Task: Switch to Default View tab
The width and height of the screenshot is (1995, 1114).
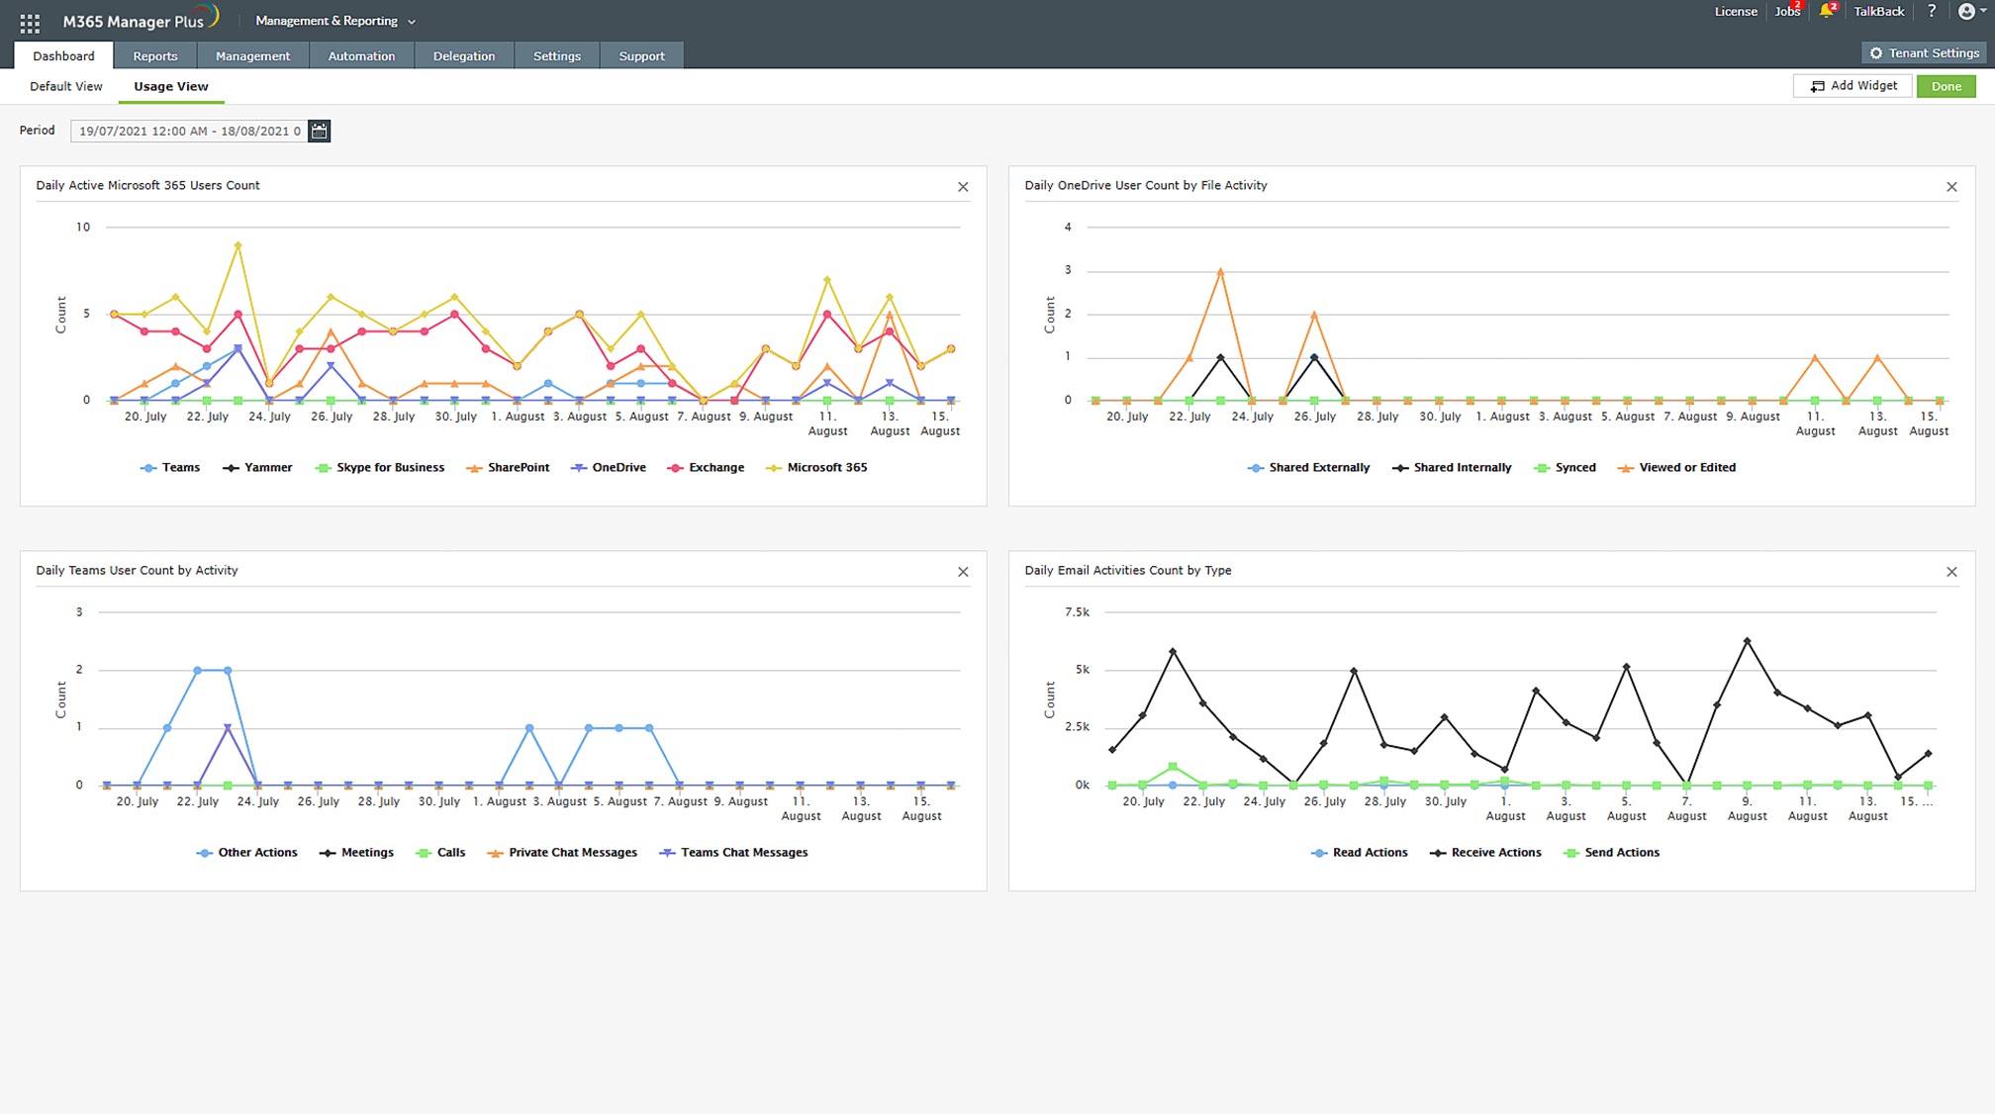Action: point(66,87)
